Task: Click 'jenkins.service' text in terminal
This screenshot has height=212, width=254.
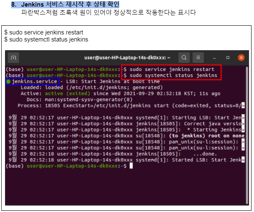Action: (35, 81)
